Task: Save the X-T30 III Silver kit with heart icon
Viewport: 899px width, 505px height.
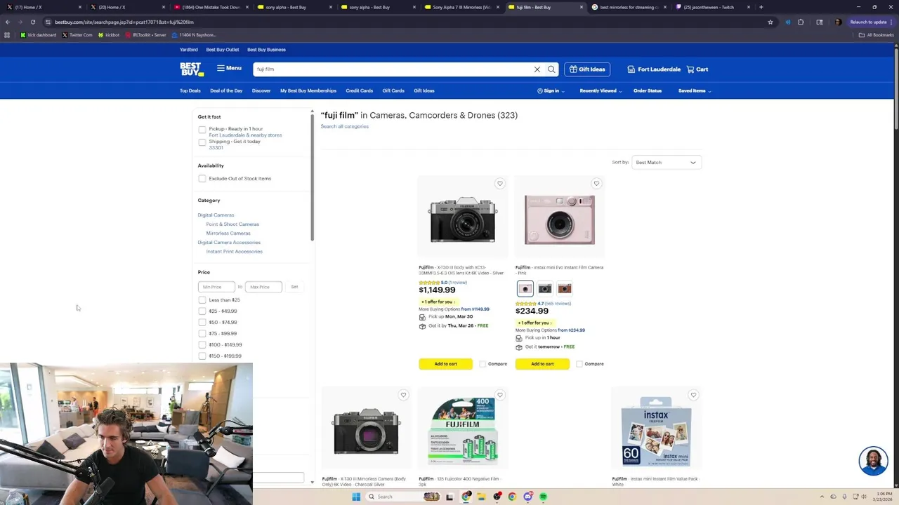Action: (x=500, y=184)
